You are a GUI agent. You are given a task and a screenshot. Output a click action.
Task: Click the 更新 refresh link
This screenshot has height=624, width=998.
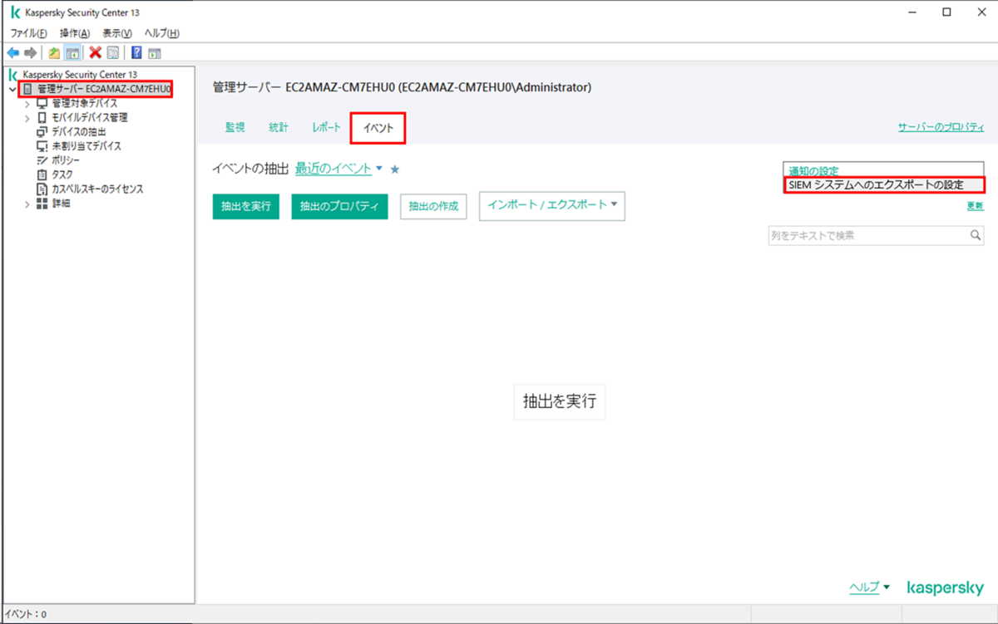pos(975,206)
